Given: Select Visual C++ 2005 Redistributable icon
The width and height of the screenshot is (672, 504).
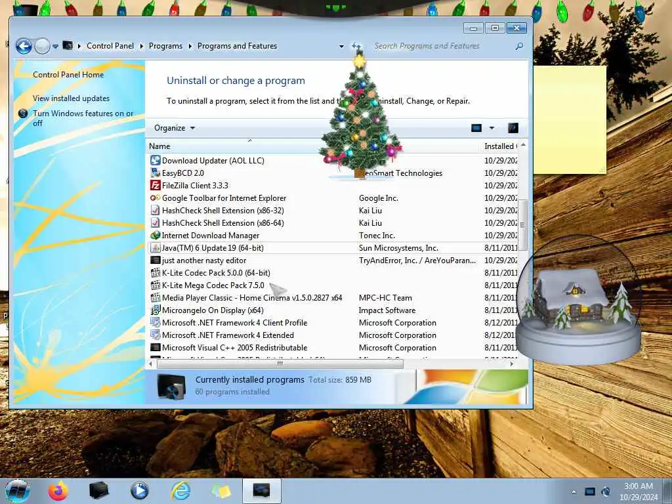Looking at the screenshot, I should (155, 347).
